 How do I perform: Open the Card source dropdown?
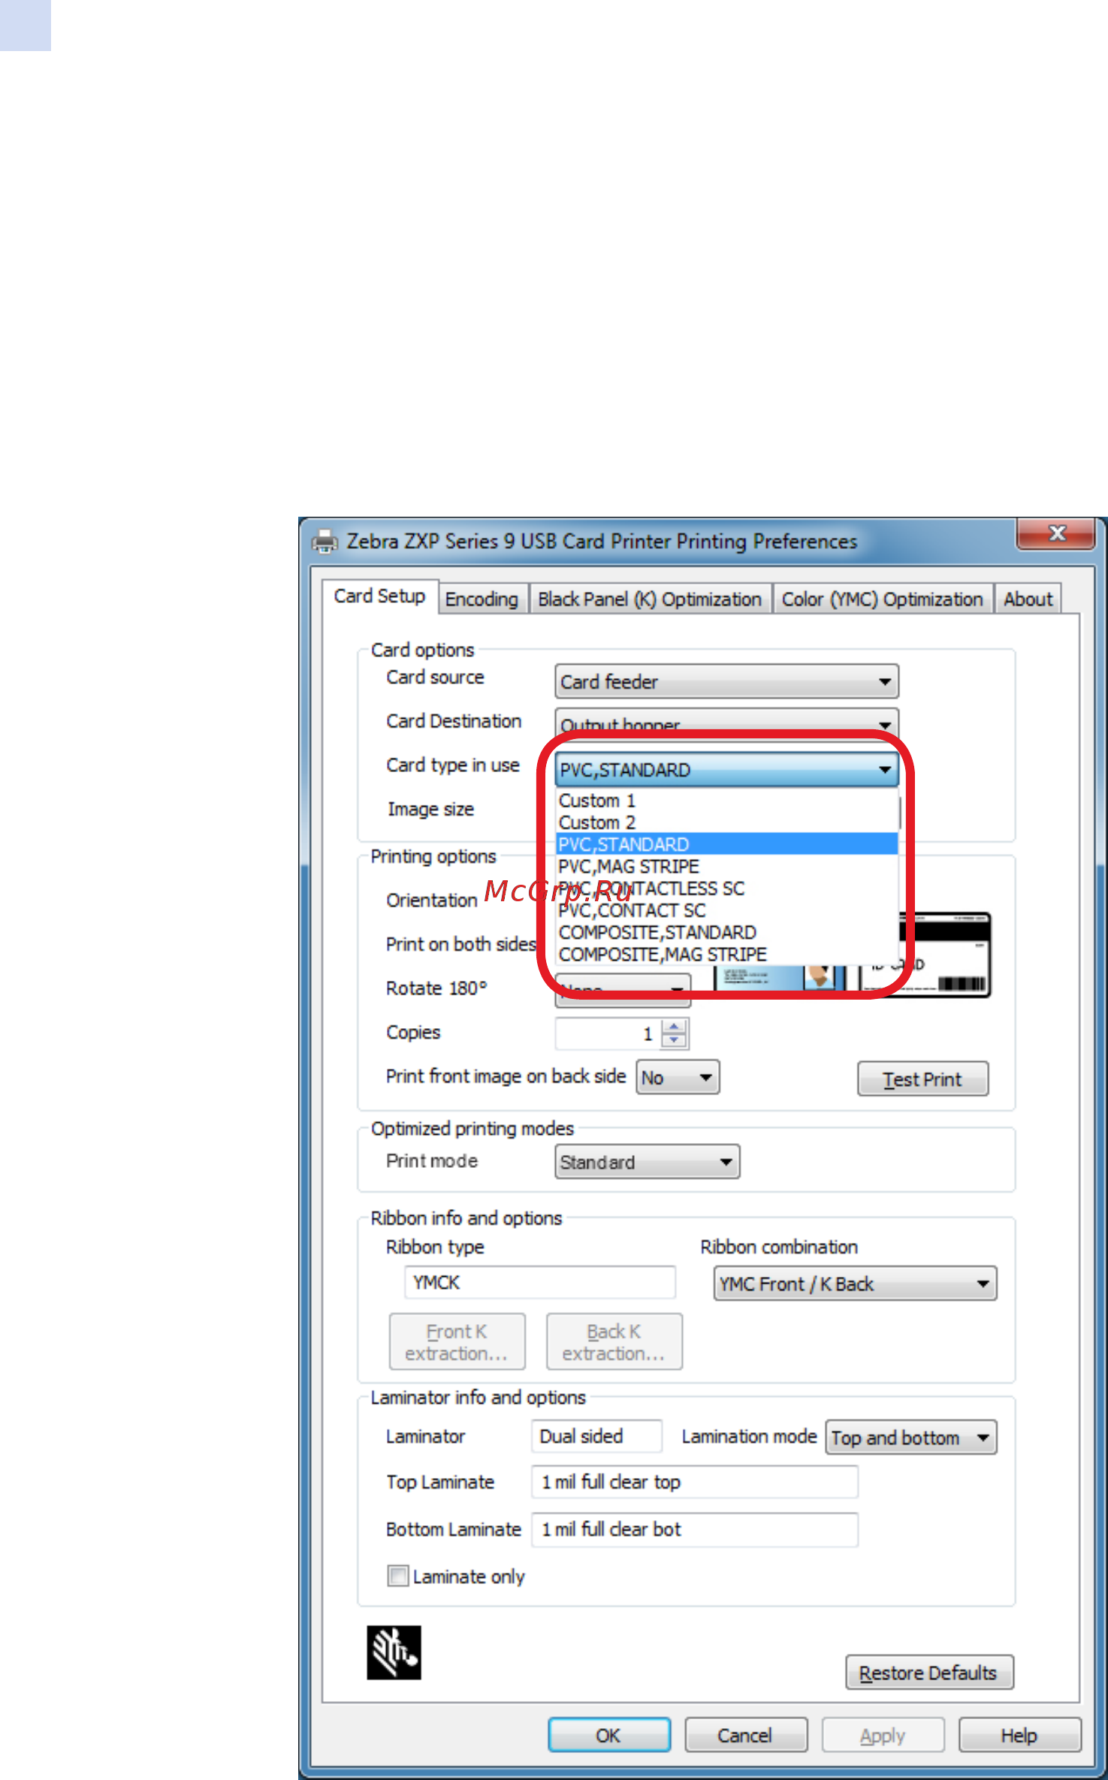pyautogui.click(x=726, y=681)
